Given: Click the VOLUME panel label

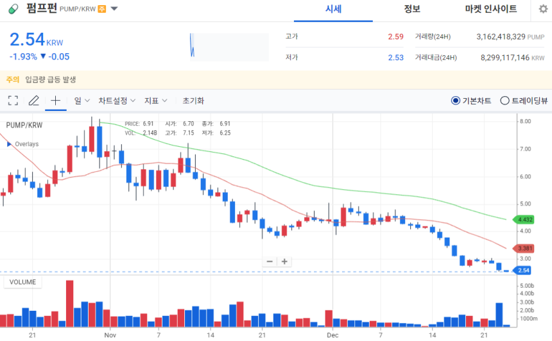Looking at the screenshot, I should (22, 282).
